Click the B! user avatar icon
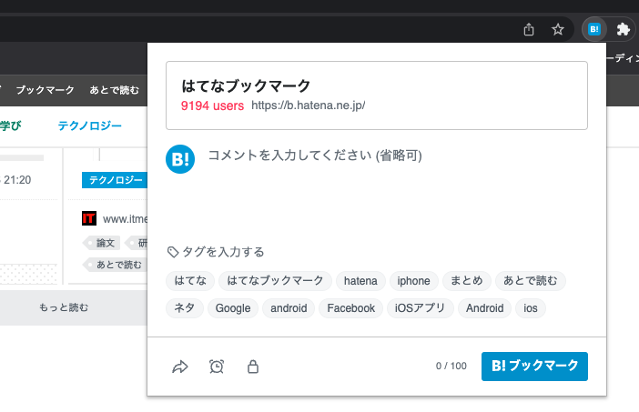The width and height of the screenshot is (639, 412). [x=180, y=159]
